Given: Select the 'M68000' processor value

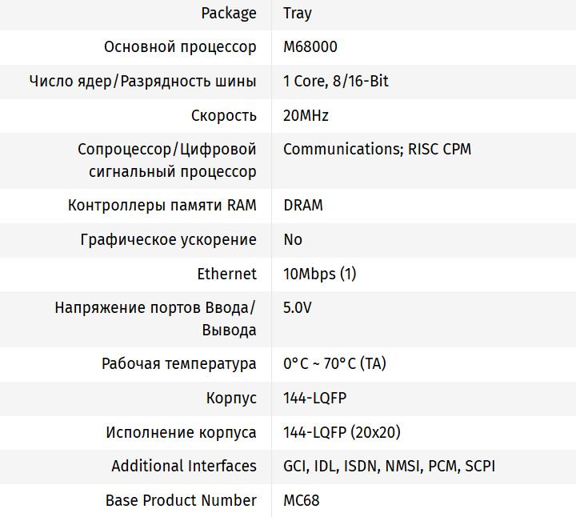Looking at the screenshot, I should pos(310,47).
